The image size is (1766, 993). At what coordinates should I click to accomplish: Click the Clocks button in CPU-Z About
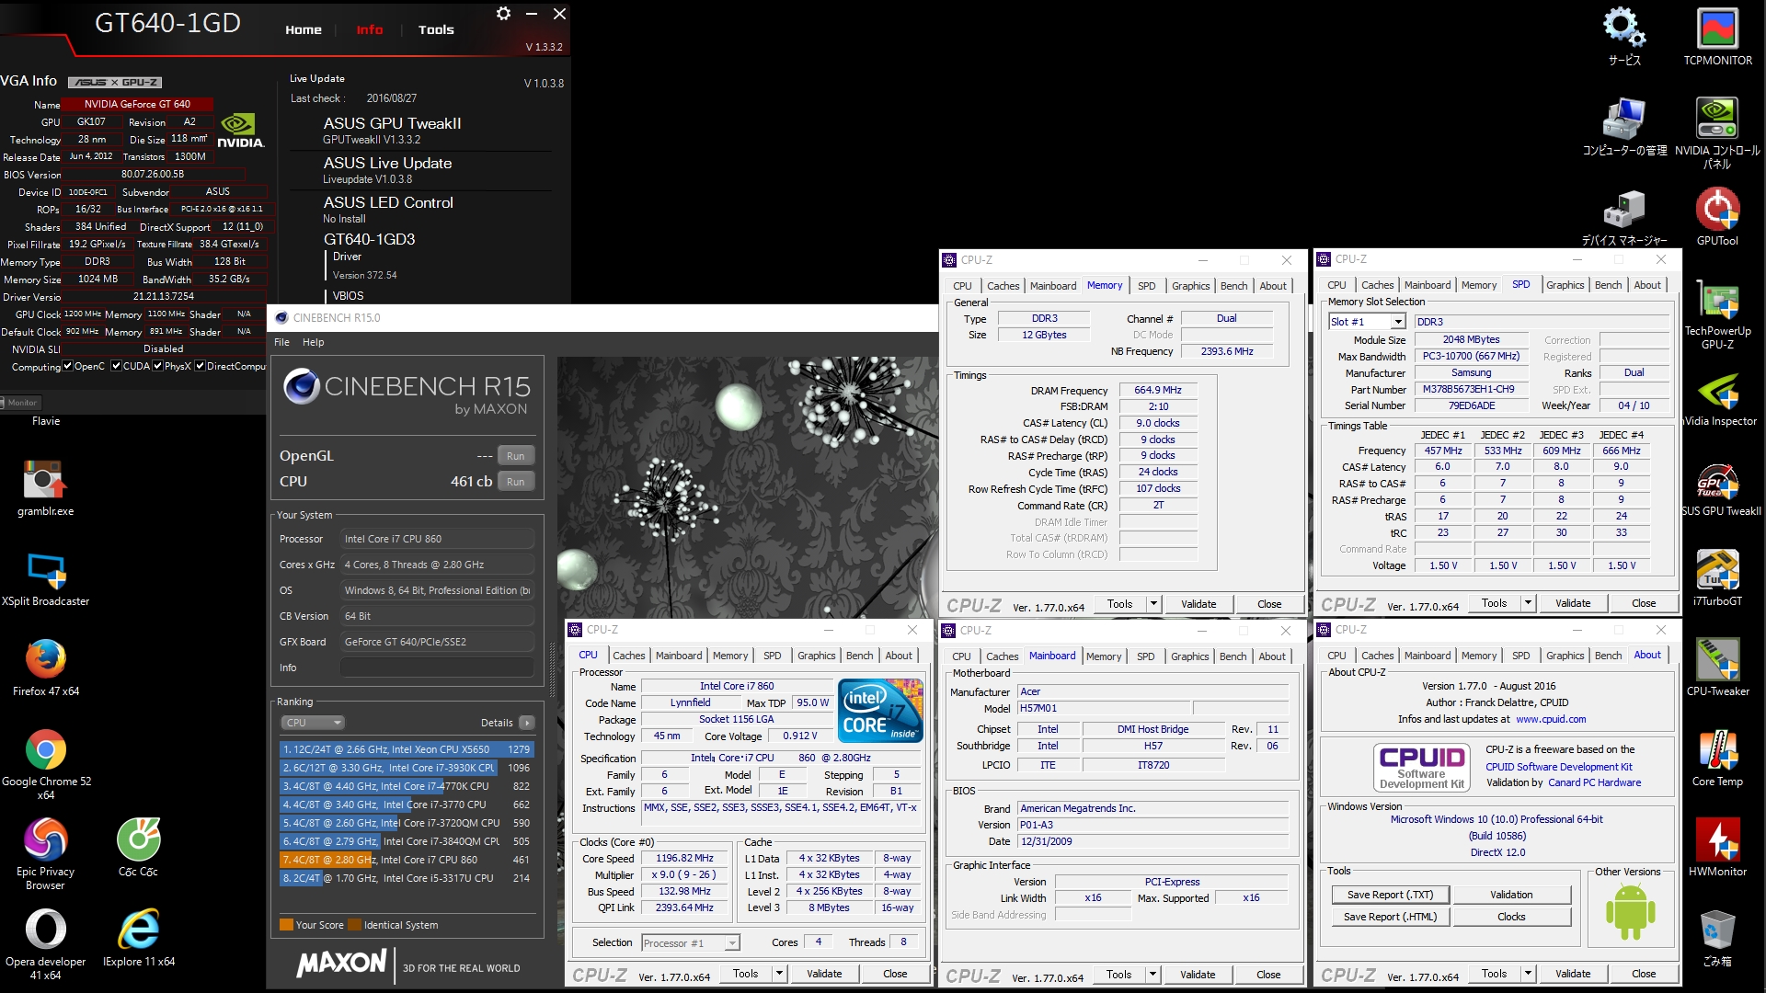[1511, 917]
